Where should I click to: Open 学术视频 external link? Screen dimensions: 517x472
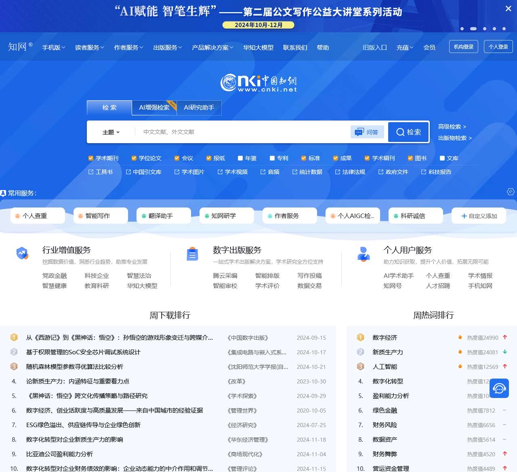pos(233,172)
